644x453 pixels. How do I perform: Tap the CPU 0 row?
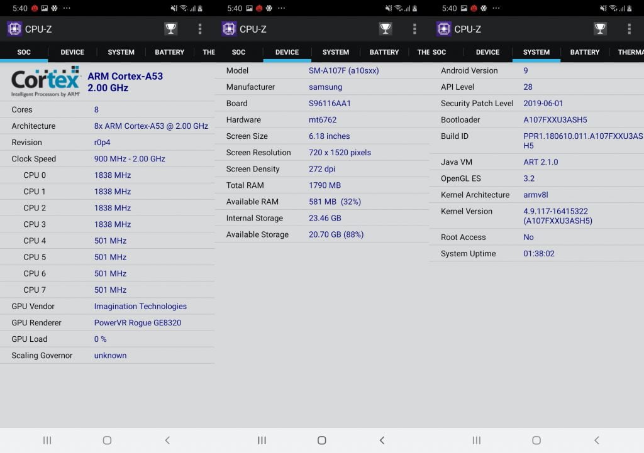(x=107, y=175)
